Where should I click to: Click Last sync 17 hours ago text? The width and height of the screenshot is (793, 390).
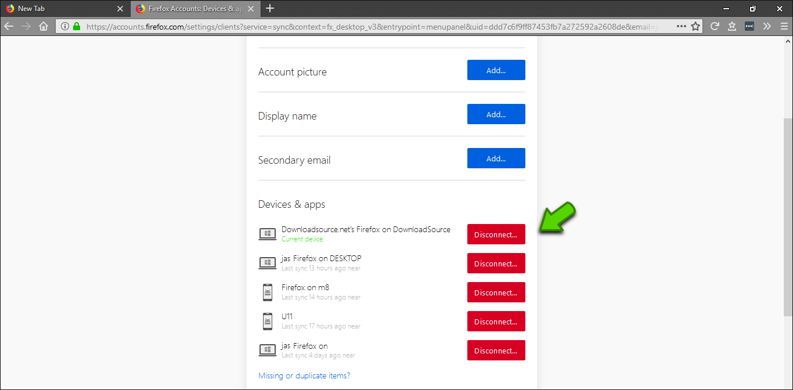pyautogui.click(x=321, y=326)
